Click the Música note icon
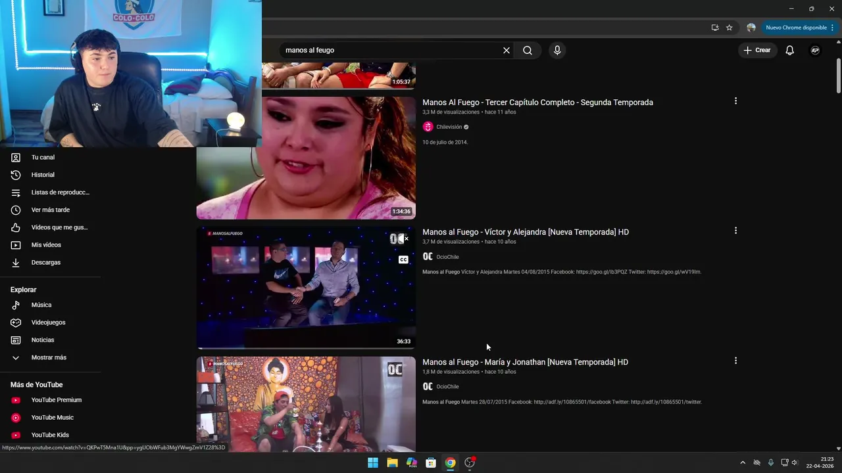842x473 pixels. [x=16, y=305]
